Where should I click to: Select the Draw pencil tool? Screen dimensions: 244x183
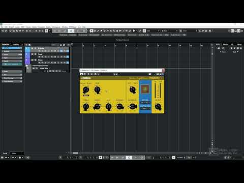(98, 31)
